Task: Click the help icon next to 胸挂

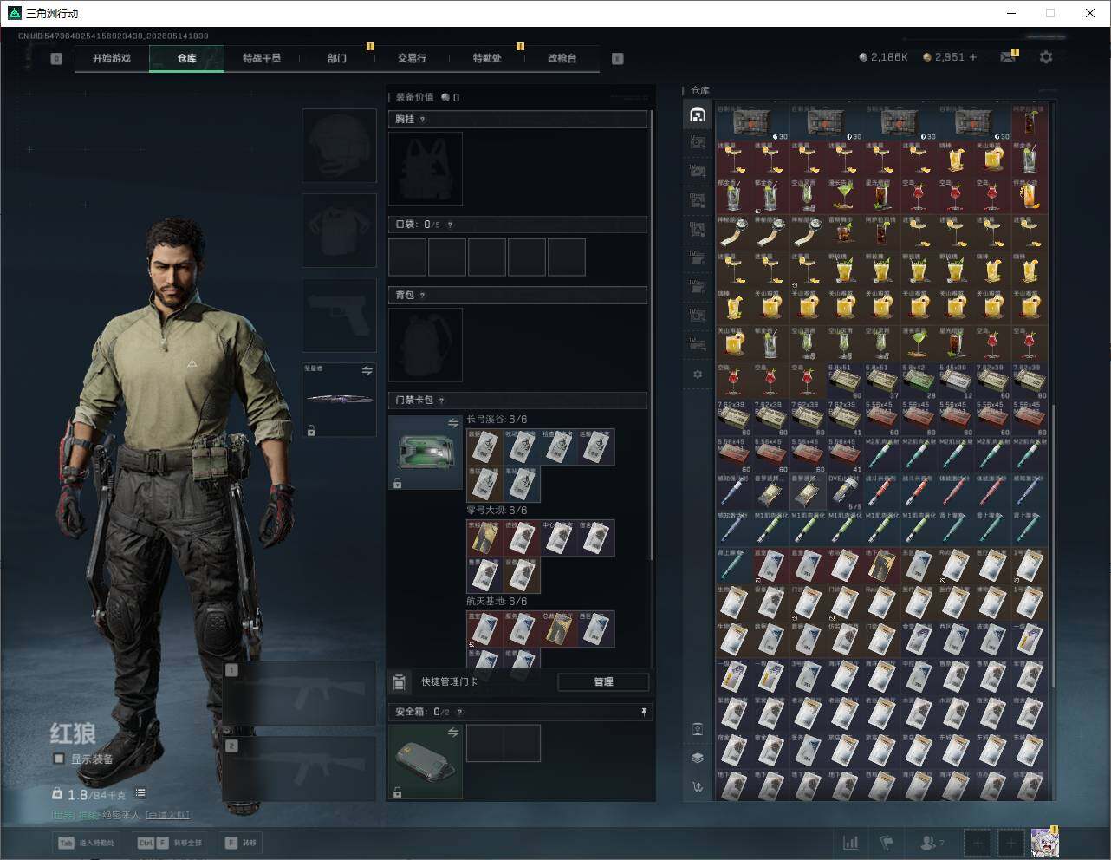Action: (422, 120)
